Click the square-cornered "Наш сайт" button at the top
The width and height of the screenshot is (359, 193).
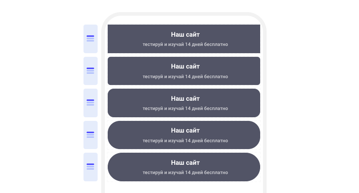click(x=184, y=39)
